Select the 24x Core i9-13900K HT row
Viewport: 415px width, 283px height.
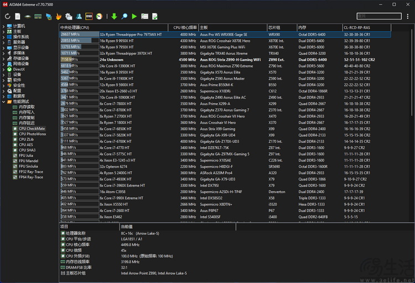pyautogui.click(x=225, y=66)
